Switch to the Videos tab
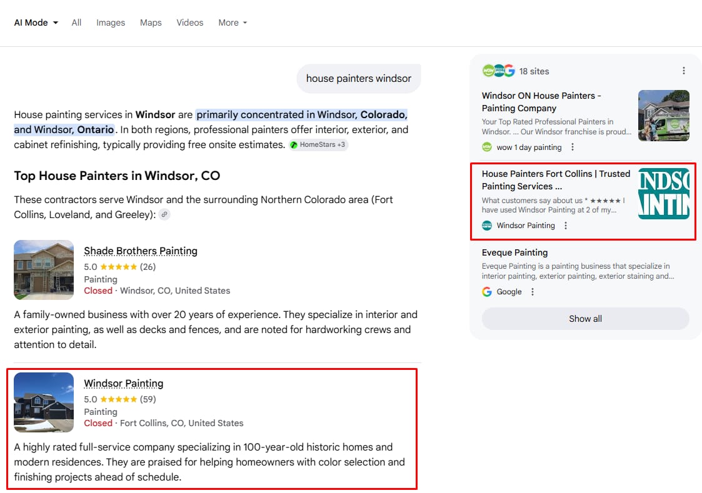Viewport: 702px width, 493px height. pos(190,23)
